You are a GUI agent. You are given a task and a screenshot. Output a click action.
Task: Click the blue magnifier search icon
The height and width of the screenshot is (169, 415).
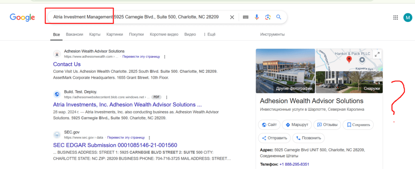[278, 17]
